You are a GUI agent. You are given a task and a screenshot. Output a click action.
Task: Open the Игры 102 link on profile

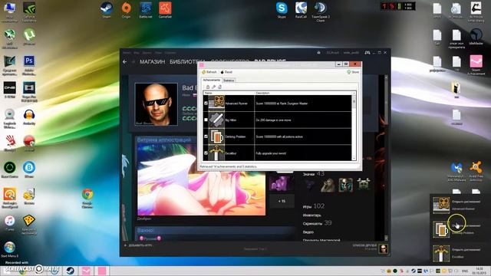[x=314, y=206]
